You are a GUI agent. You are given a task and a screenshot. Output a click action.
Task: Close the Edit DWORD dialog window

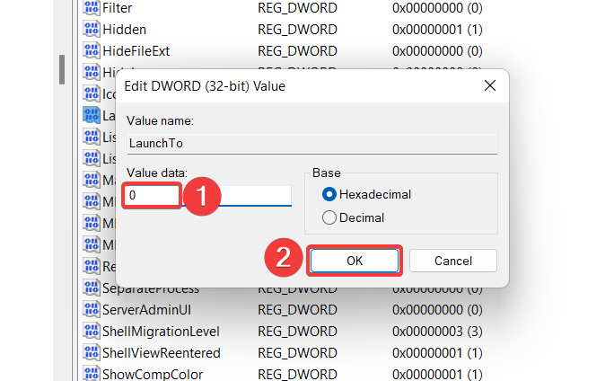(x=489, y=86)
